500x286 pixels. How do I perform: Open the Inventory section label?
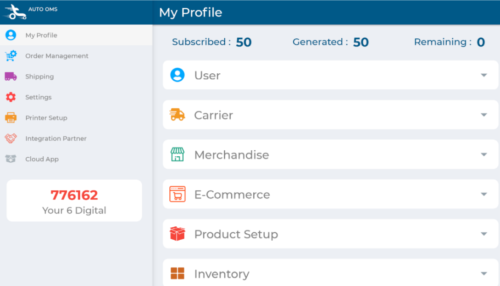tap(222, 274)
